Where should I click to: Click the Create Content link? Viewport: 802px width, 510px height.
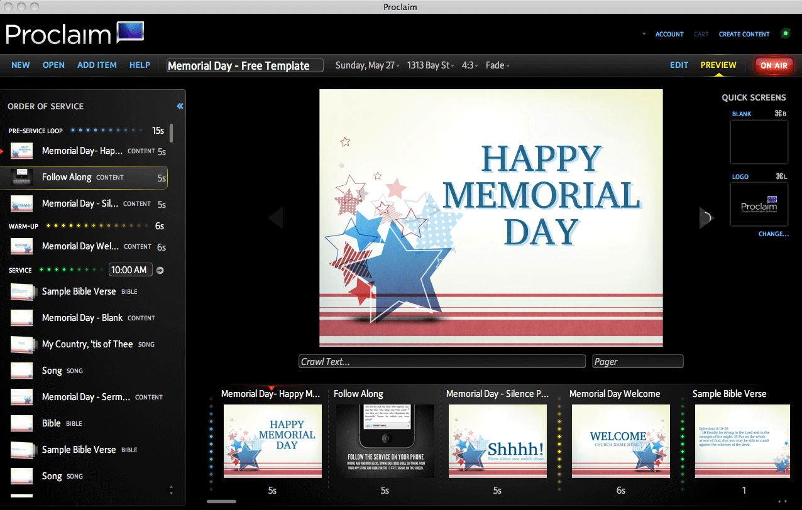tap(744, 35)
